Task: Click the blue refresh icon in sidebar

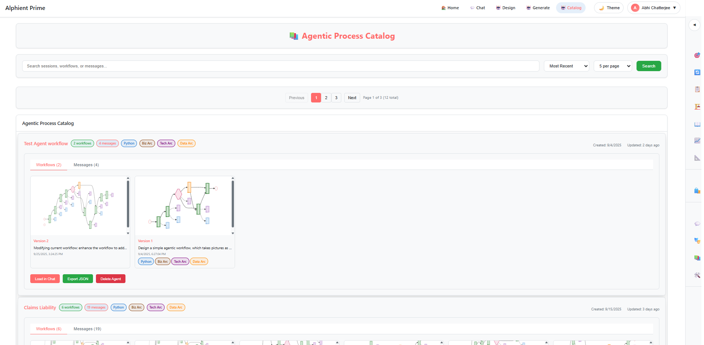Action: click(x=697, y=72)
